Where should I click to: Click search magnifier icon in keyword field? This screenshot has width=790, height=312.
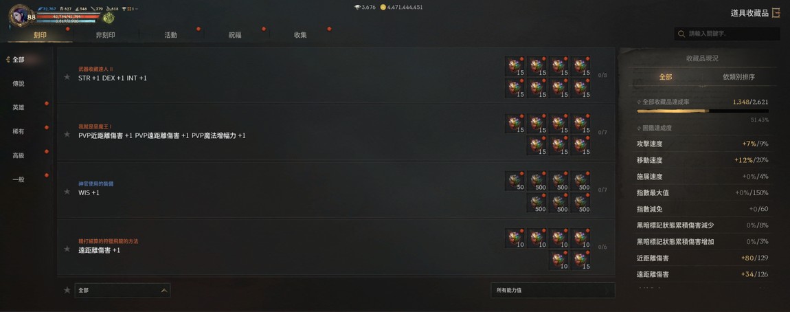tap(681, 34)
